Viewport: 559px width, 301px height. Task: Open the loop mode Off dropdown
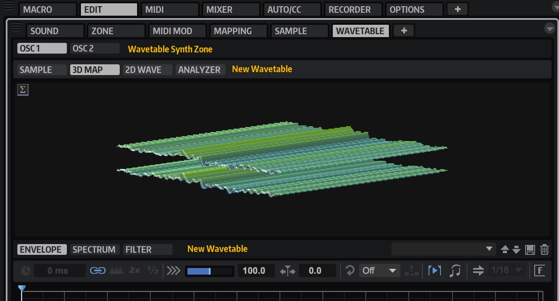click(379, 271)
